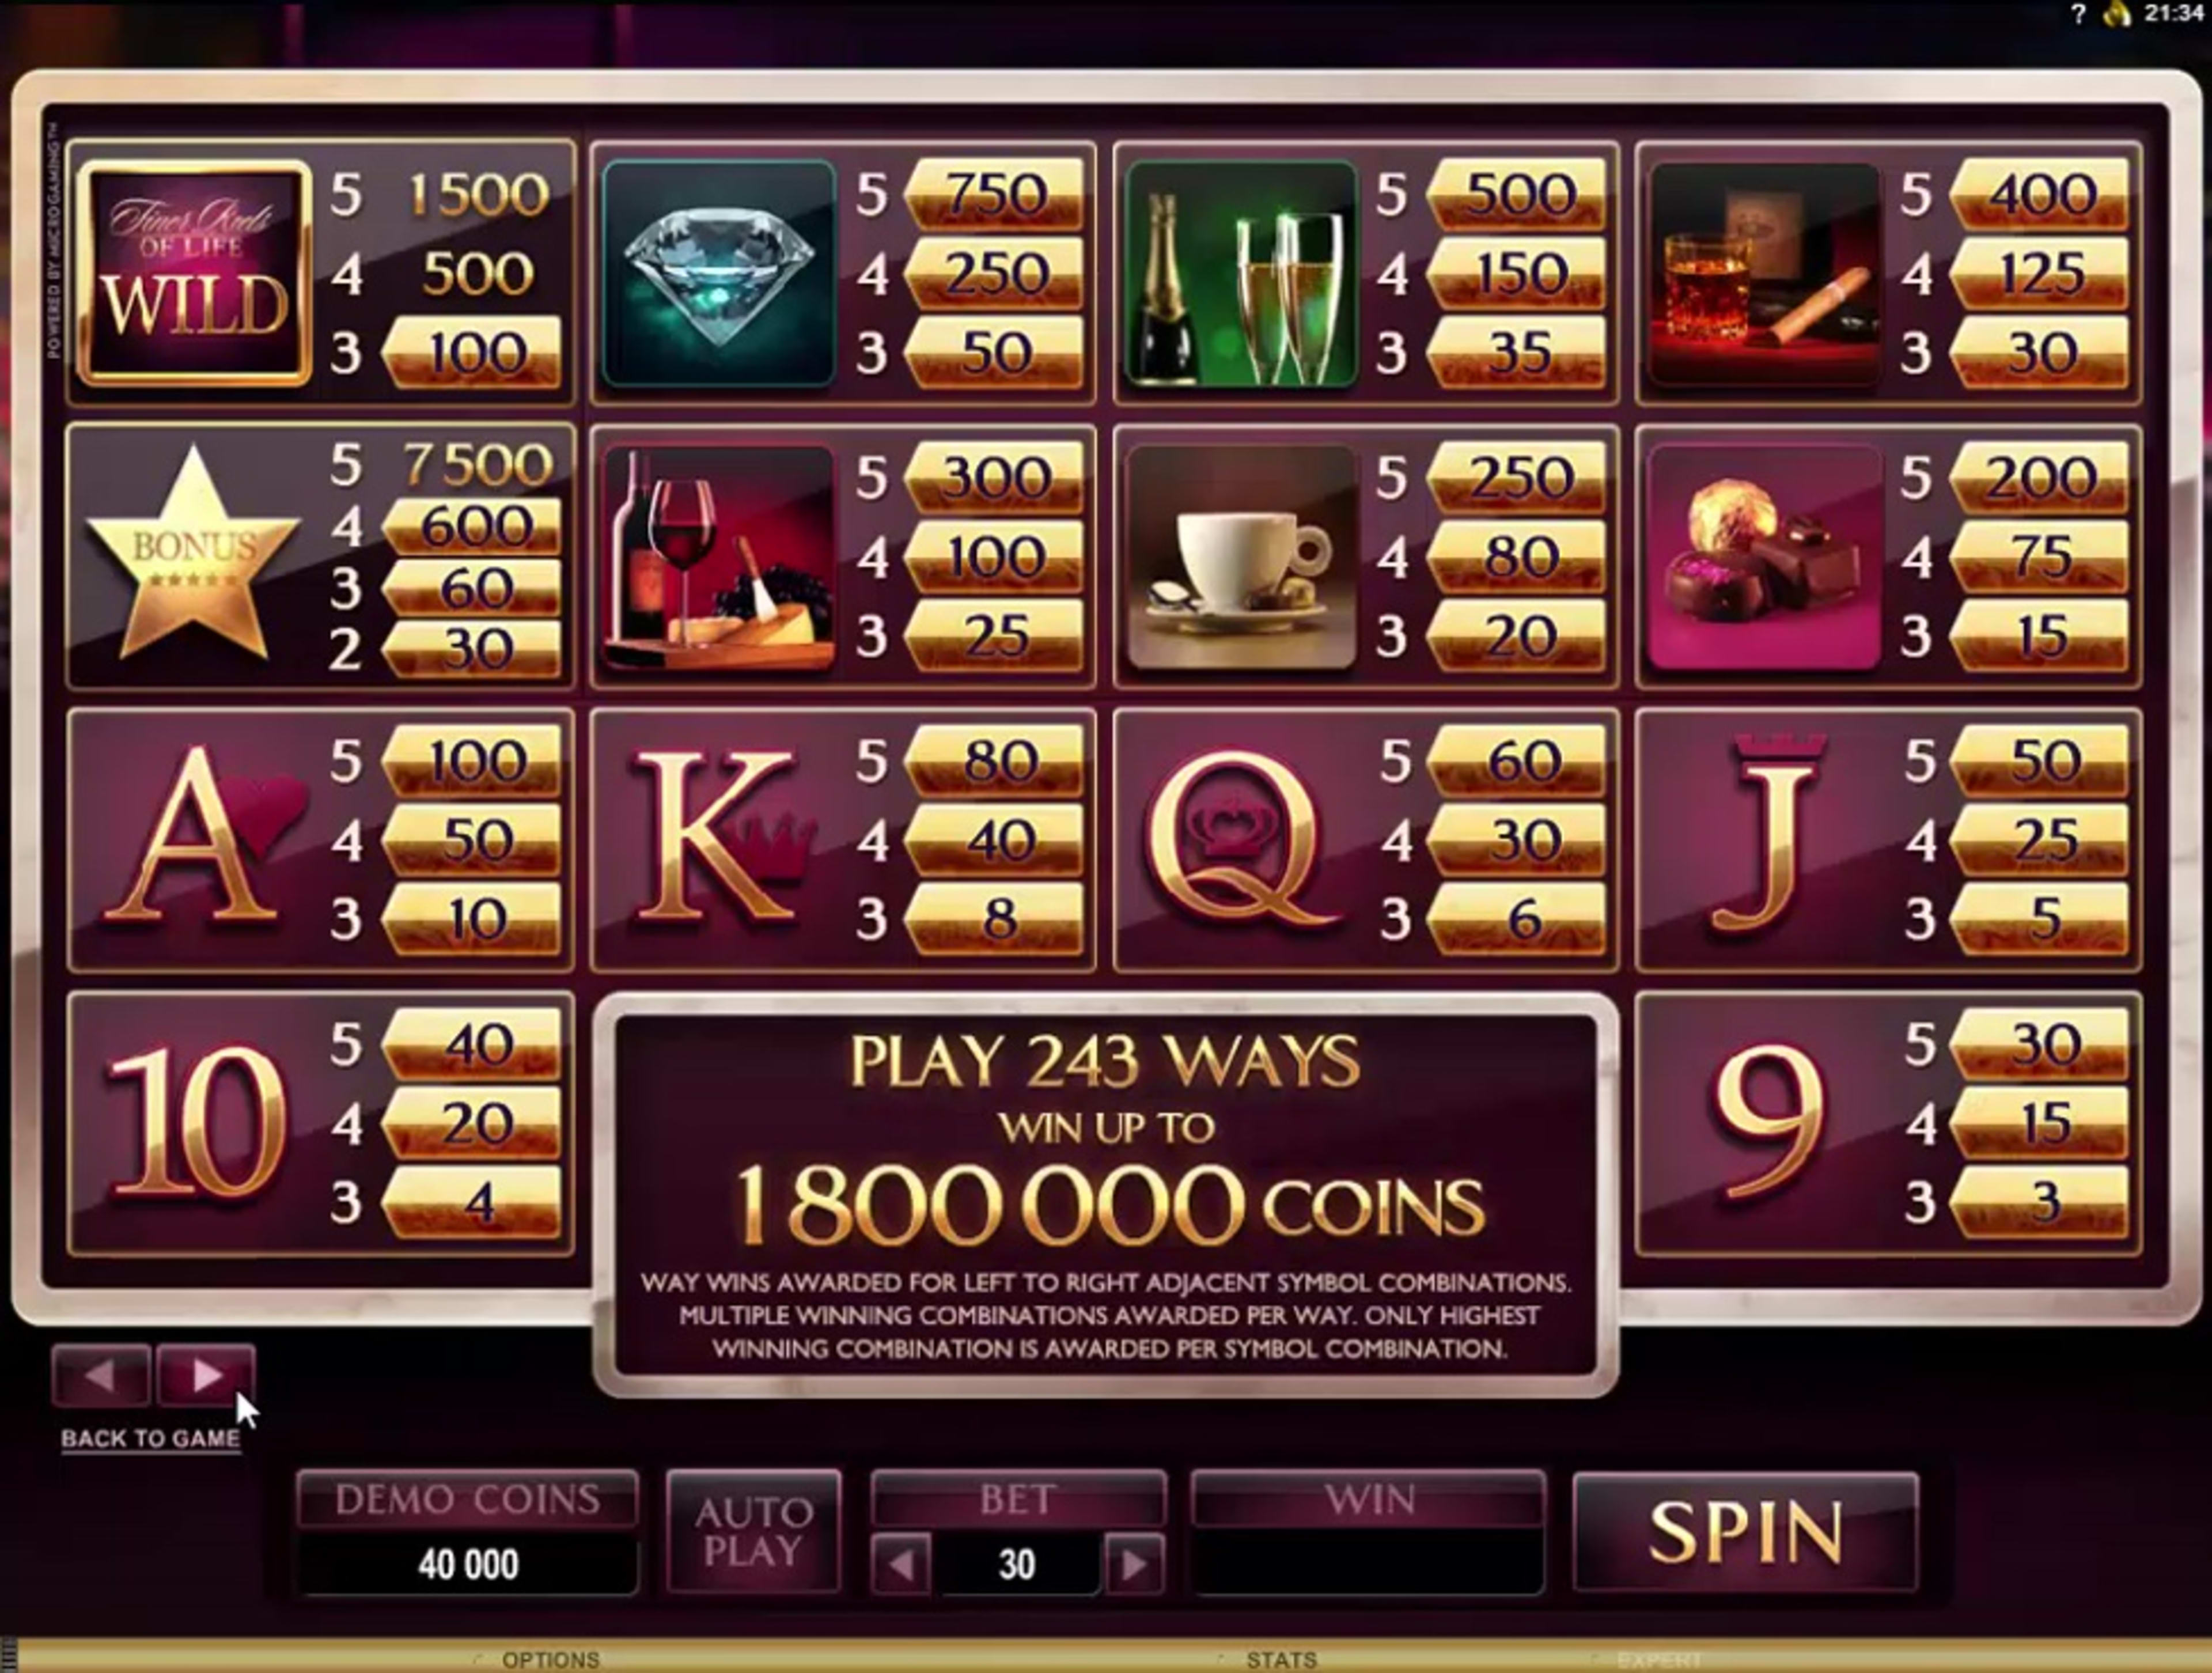Click the Wild symbol icon
Viewport: 2212px width, 1673px height.
pos(194,273)
